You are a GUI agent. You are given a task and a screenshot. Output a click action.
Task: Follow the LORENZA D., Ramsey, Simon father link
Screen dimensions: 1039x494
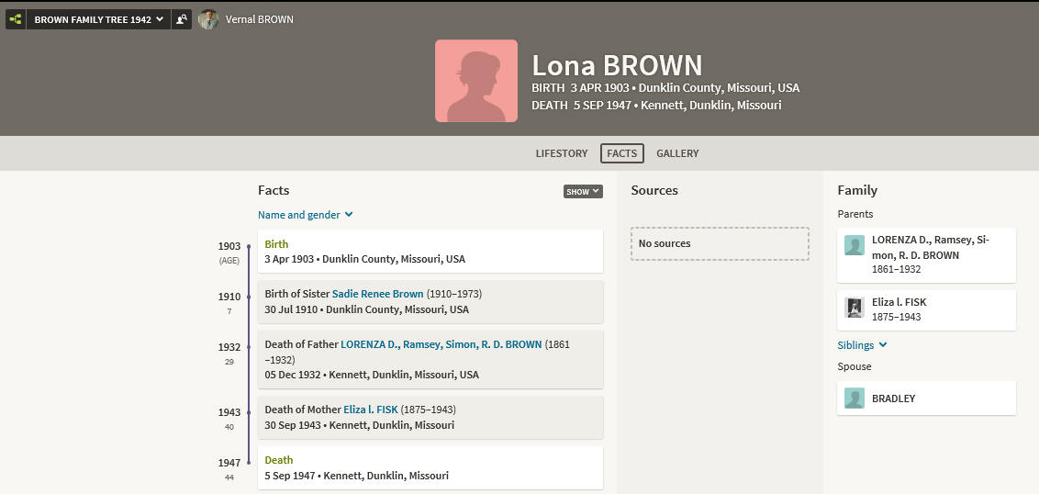441,344
